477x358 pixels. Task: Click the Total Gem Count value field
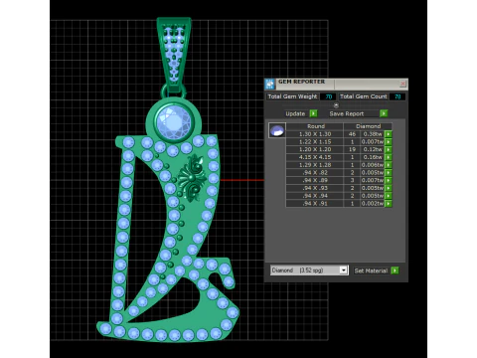pos(397,96)
